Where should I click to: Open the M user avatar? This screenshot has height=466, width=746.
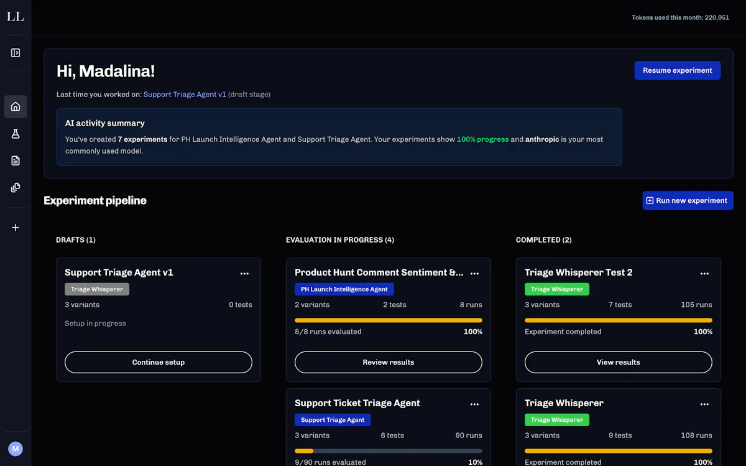tap(16, 449)
